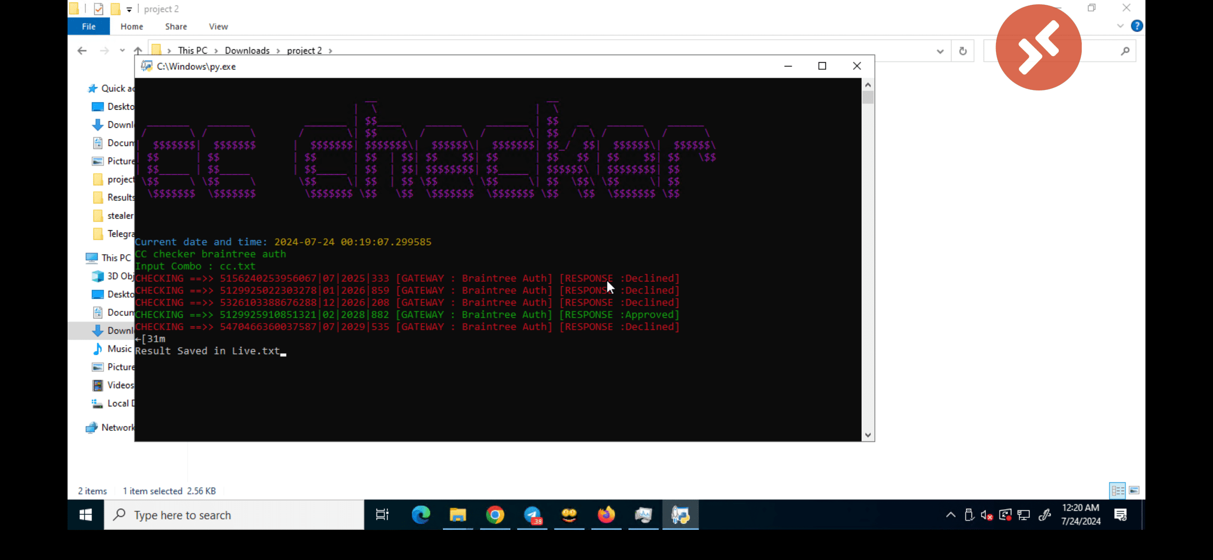The width and height of the screenshot is (1213, 560).
Task: Expand the ribbon with the chevron
Action: (x=1120, y=26)
